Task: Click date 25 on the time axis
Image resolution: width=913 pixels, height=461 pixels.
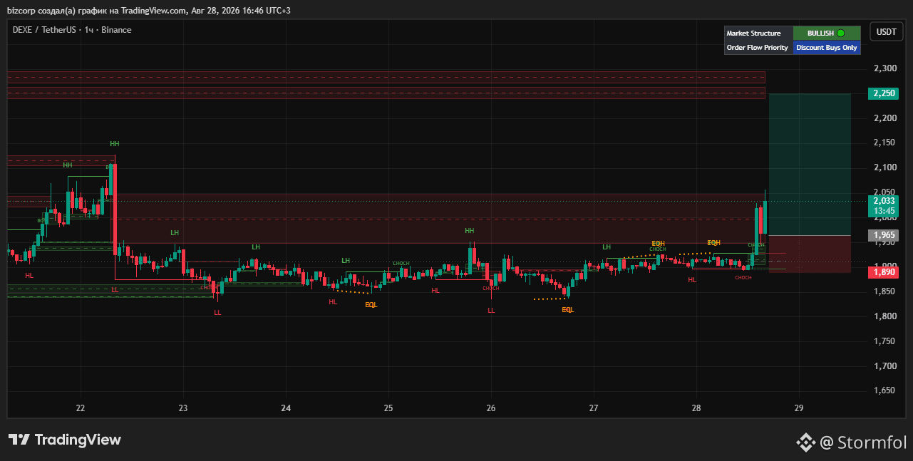Action: point(388,408)
